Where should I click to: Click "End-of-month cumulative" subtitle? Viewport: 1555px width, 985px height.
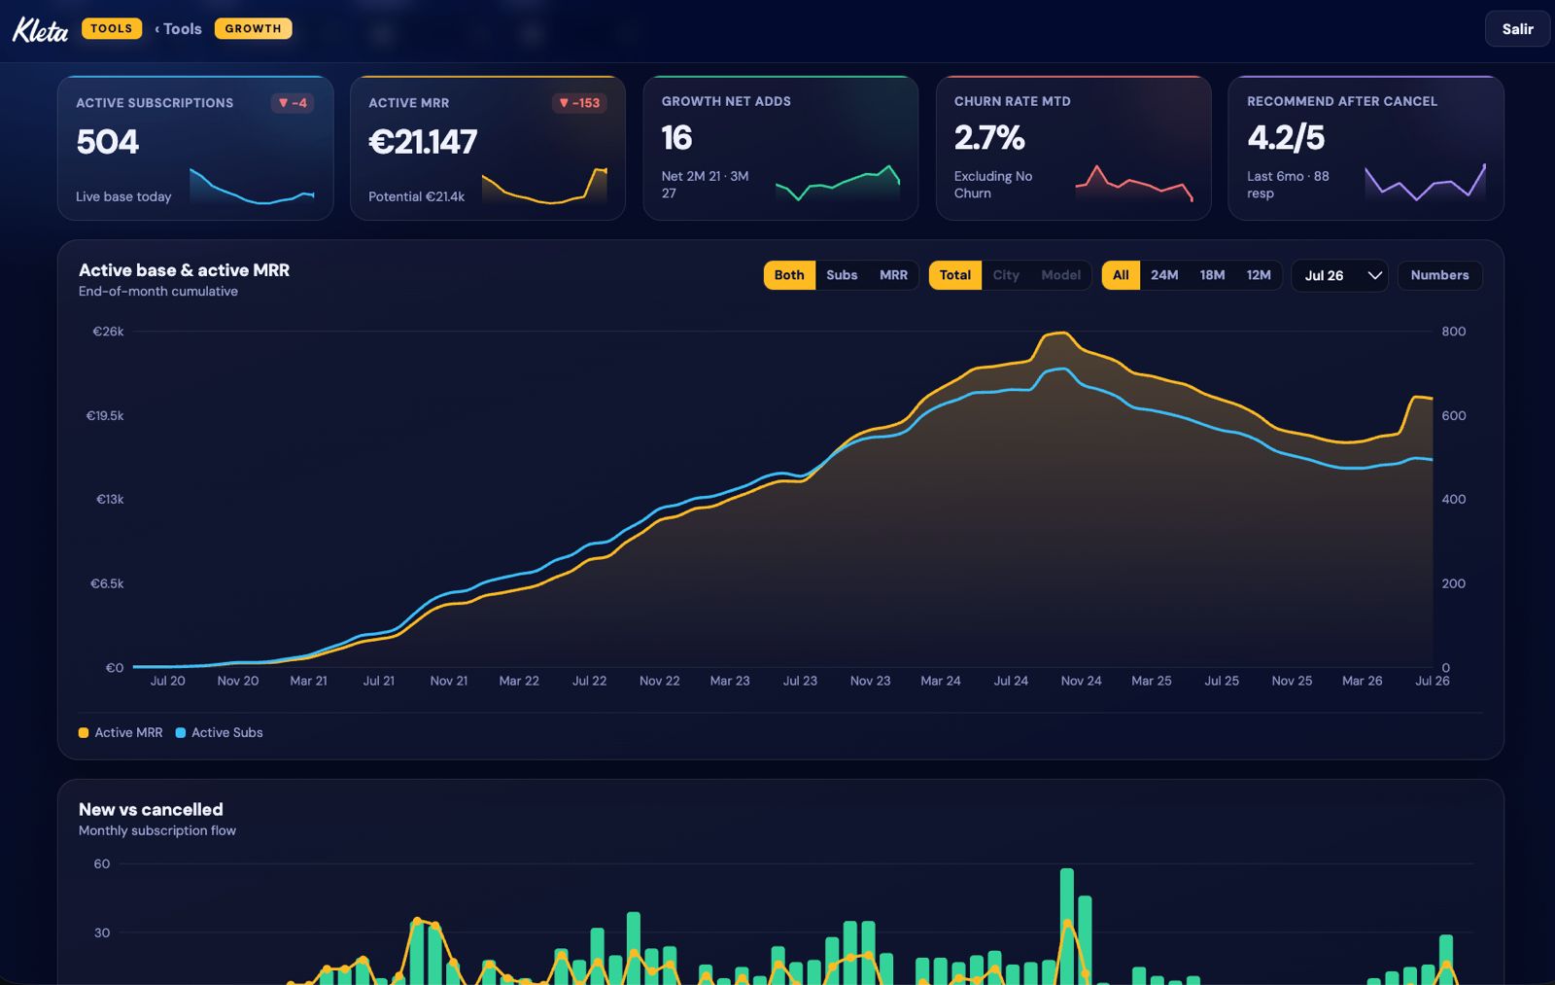pyautogui.click(x=158, y=291)
